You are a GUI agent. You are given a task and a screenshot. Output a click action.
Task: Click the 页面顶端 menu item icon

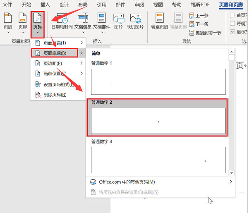[x=38, y=43]
